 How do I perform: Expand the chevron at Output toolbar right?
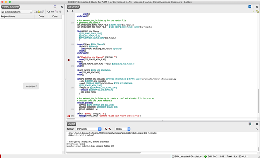(x=257, y=129)
